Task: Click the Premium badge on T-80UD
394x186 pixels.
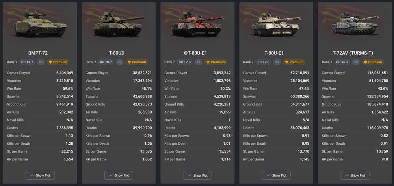Action: click(137, 62)
